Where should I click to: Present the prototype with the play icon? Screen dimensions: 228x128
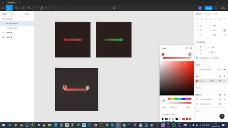[x=216, y=8]
